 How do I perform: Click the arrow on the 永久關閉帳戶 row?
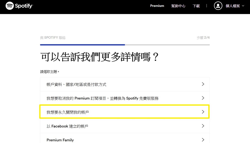203,112
